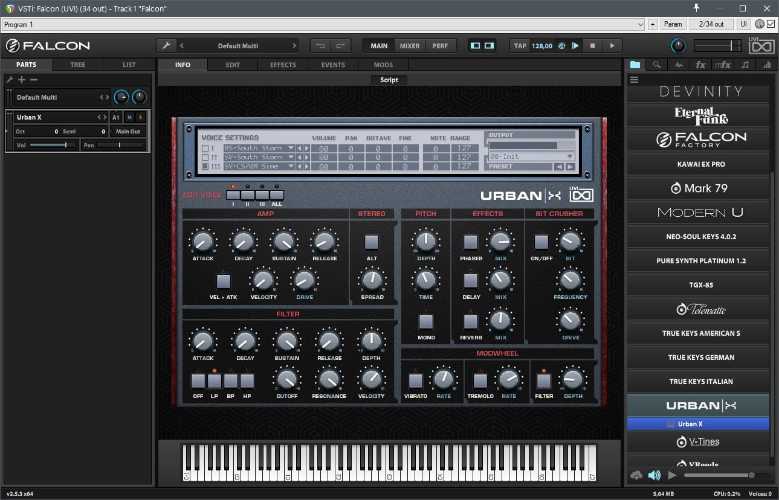Select edit voice ALL button
Image resolution: width=779 pixels, height=500 pixels.
tap(277, 195)
